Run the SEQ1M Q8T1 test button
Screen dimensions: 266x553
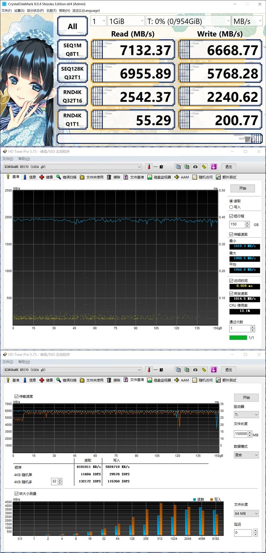click(x=72, y=50)
